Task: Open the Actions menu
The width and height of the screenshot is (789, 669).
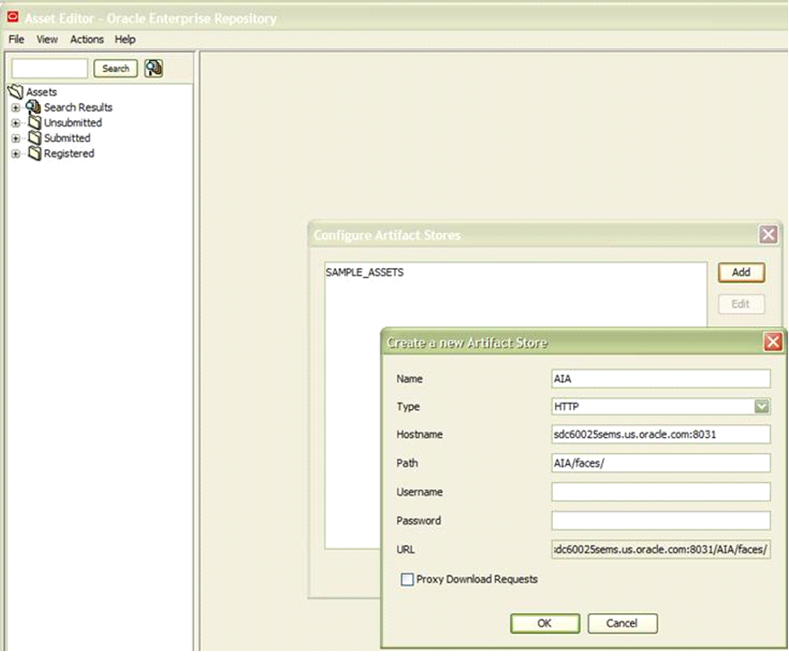Action: [87, 39]
